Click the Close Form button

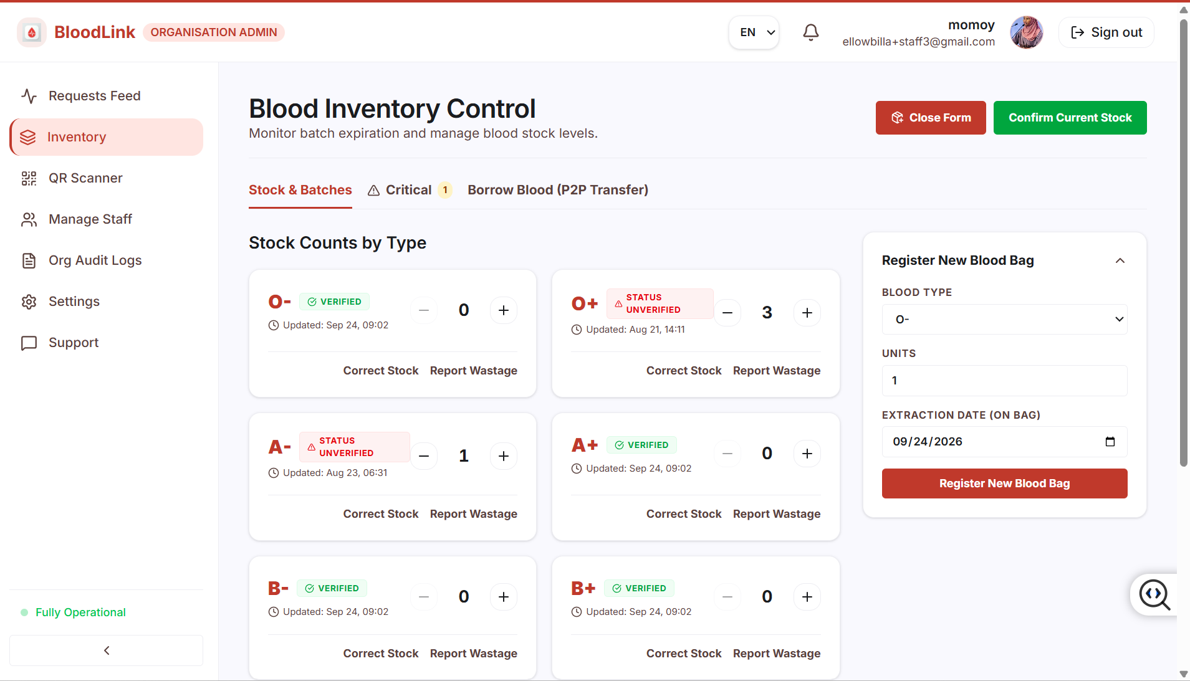click(931, 118)
